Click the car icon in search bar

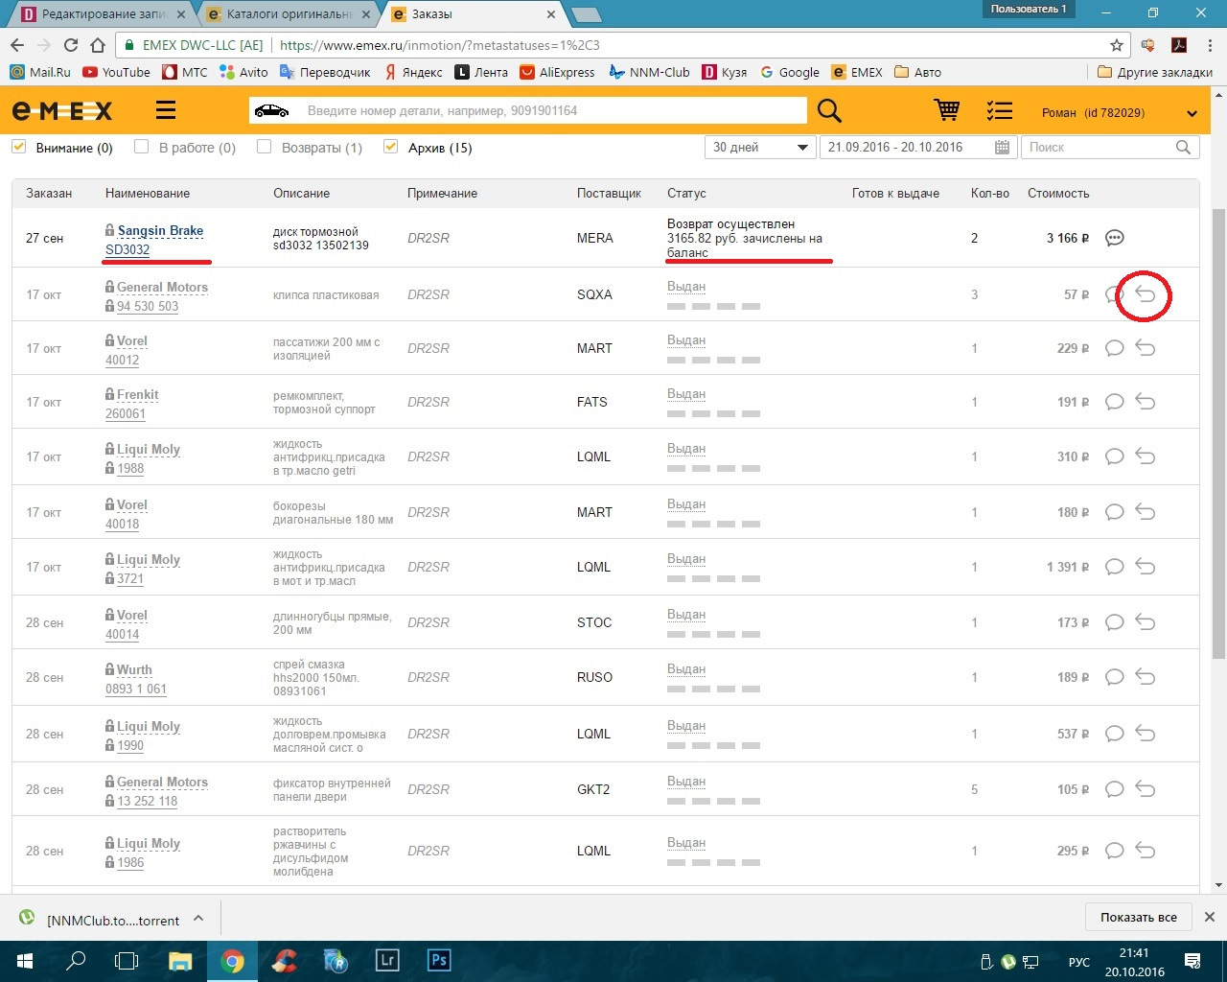(x=271, y=110)
